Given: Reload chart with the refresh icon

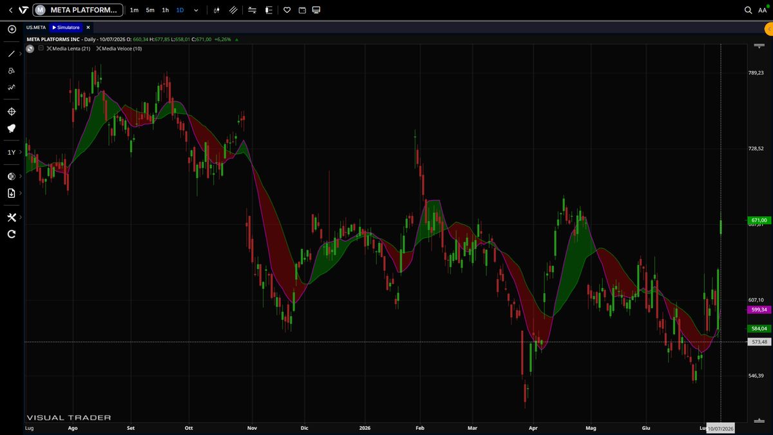Looking at the screenshot, I should pyautogui.click(x=12, y=234).
